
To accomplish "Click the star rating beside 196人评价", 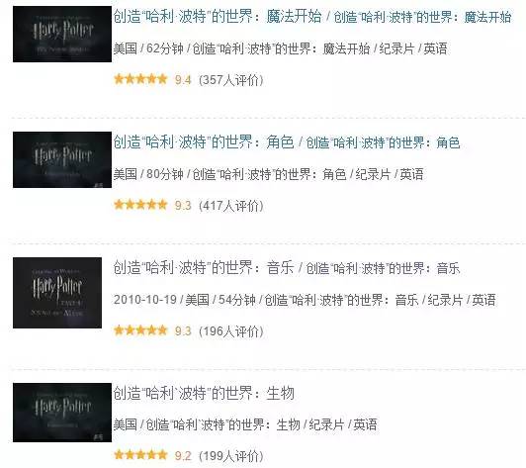I will 140,330.
